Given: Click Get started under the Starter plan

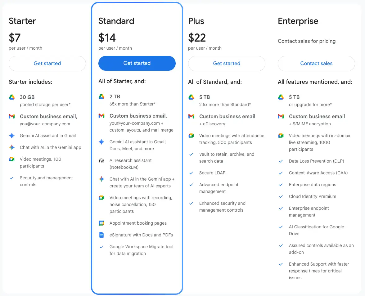Looking at the screenshot, I should (x=47, y=64).
